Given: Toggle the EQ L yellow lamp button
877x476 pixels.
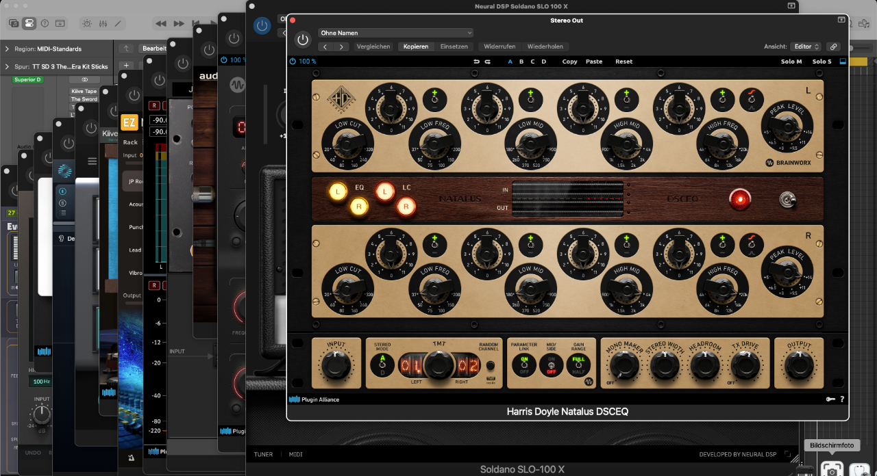Looking at the screenshot, I should [338, 191].
